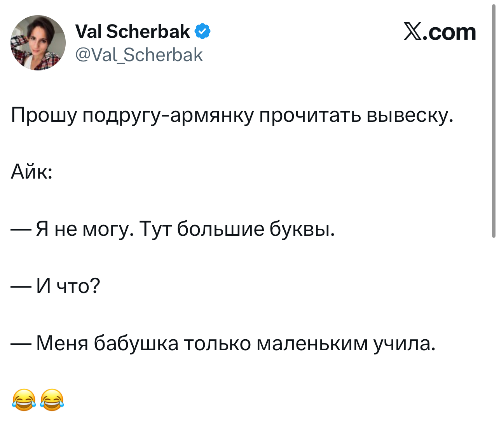
Task: Click the "Айк:" line of the tweet
Action: pos(31,172)
